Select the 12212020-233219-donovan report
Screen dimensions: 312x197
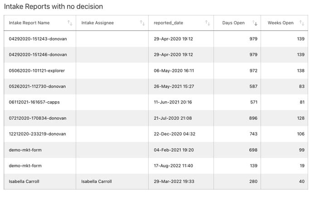pos(38,134)
